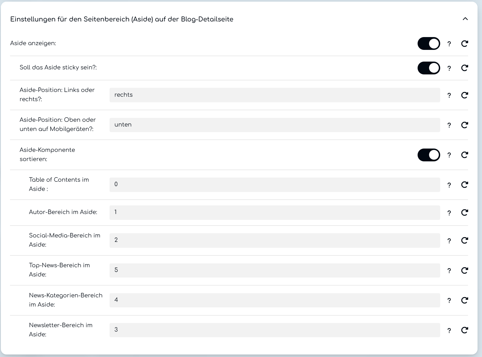Viewport: 482px width, 357px height.
Task: Show help for Table of Contents im Aside
Action: tap(449, 185)
